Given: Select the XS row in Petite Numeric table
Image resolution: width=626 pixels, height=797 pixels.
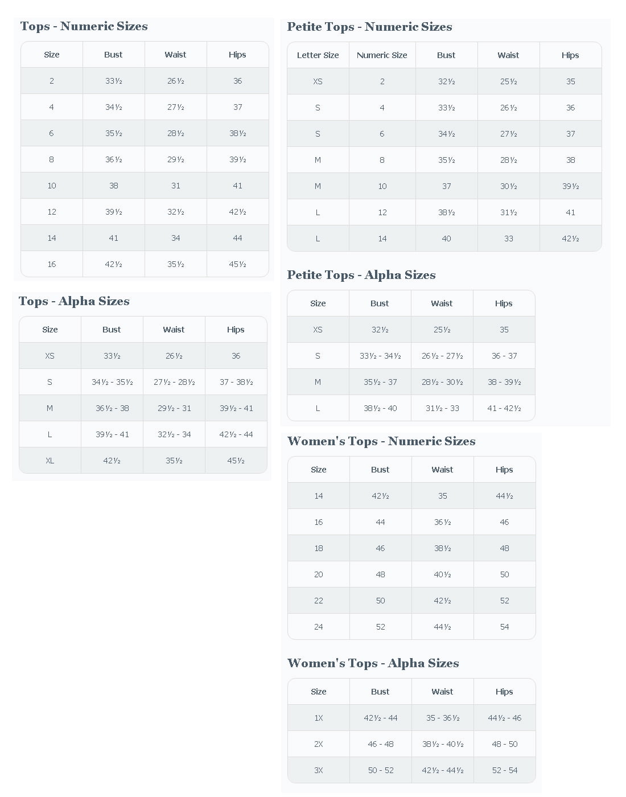Looking at the screenshot, I should tap(444, 81).
